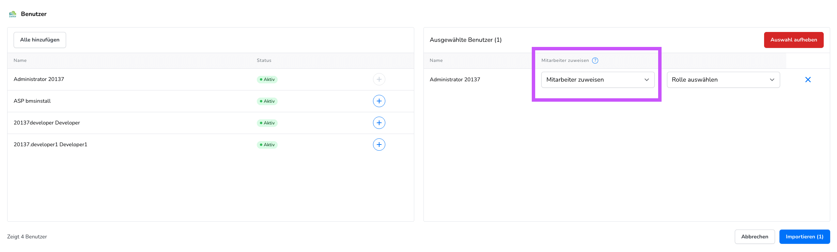This screenshot has width=837, height=252.
Task: Open the Mitarbeiter zuweisen dropdown
Action: [x=598, y=80]
